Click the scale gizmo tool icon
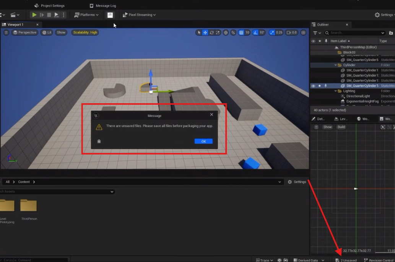 218,33
